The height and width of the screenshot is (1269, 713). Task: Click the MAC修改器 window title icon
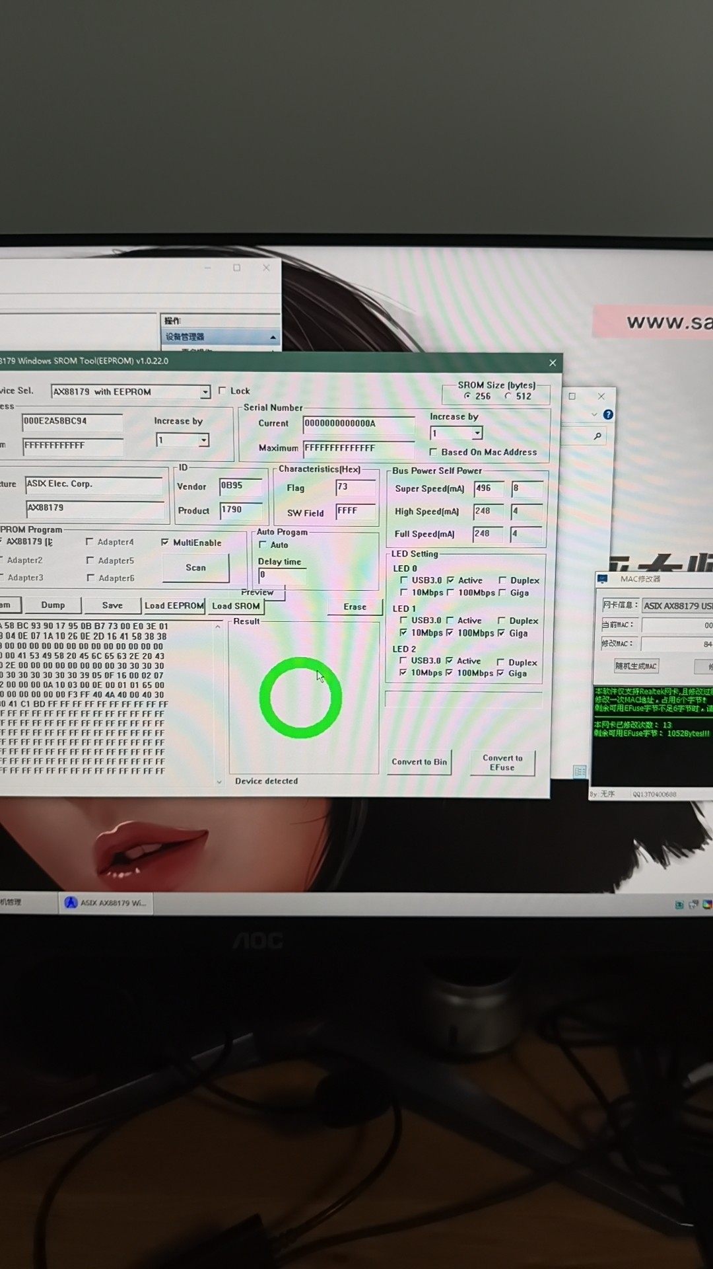pyautogui.click(x=602, y=579)
